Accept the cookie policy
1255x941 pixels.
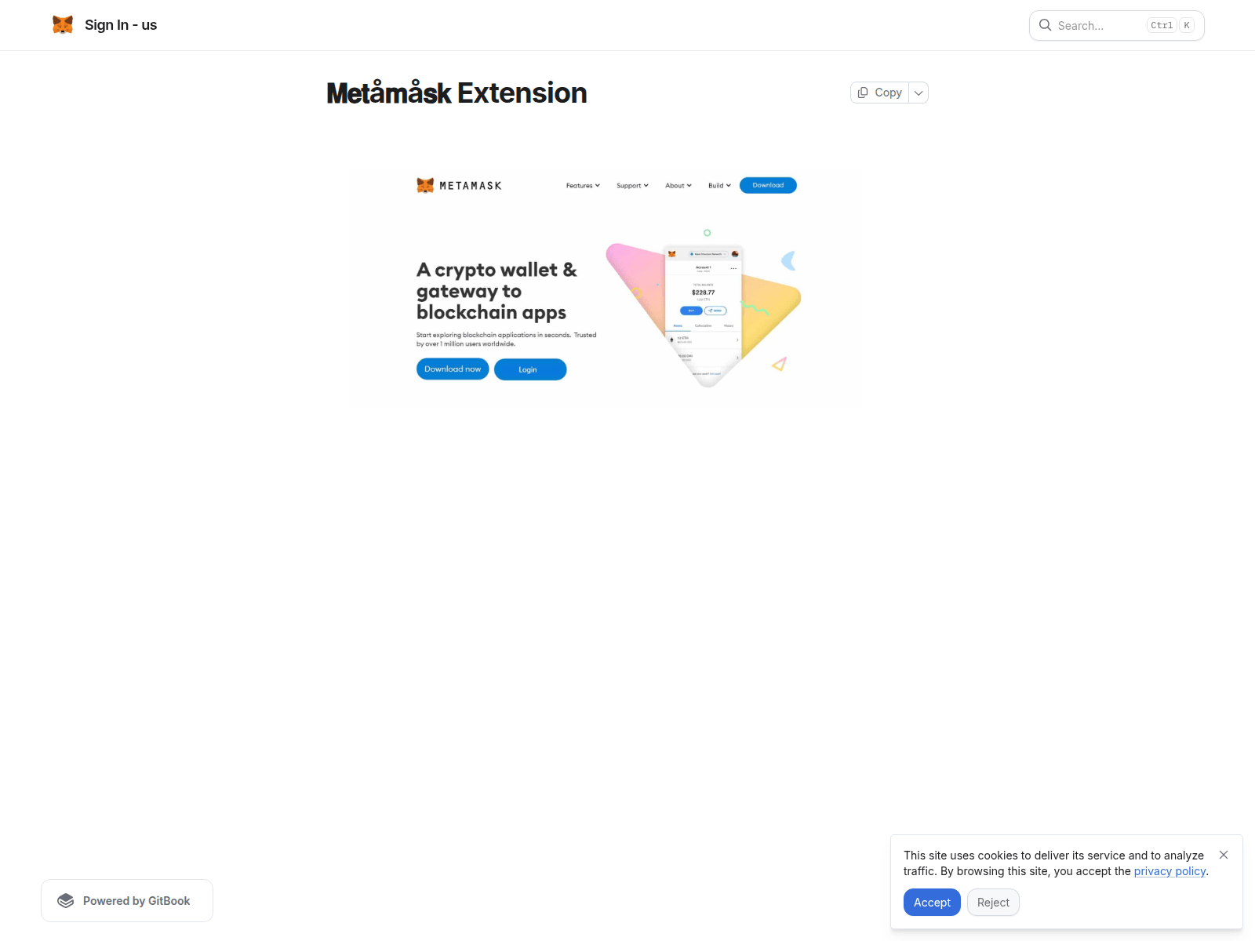point(932,902)
